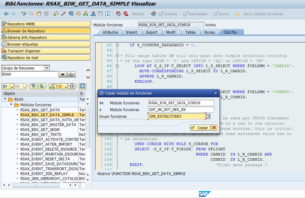This screenshot has width=305, height=198.
Task: Open the history dropdown arrow beside RSAX
Action: coord(63,74)
